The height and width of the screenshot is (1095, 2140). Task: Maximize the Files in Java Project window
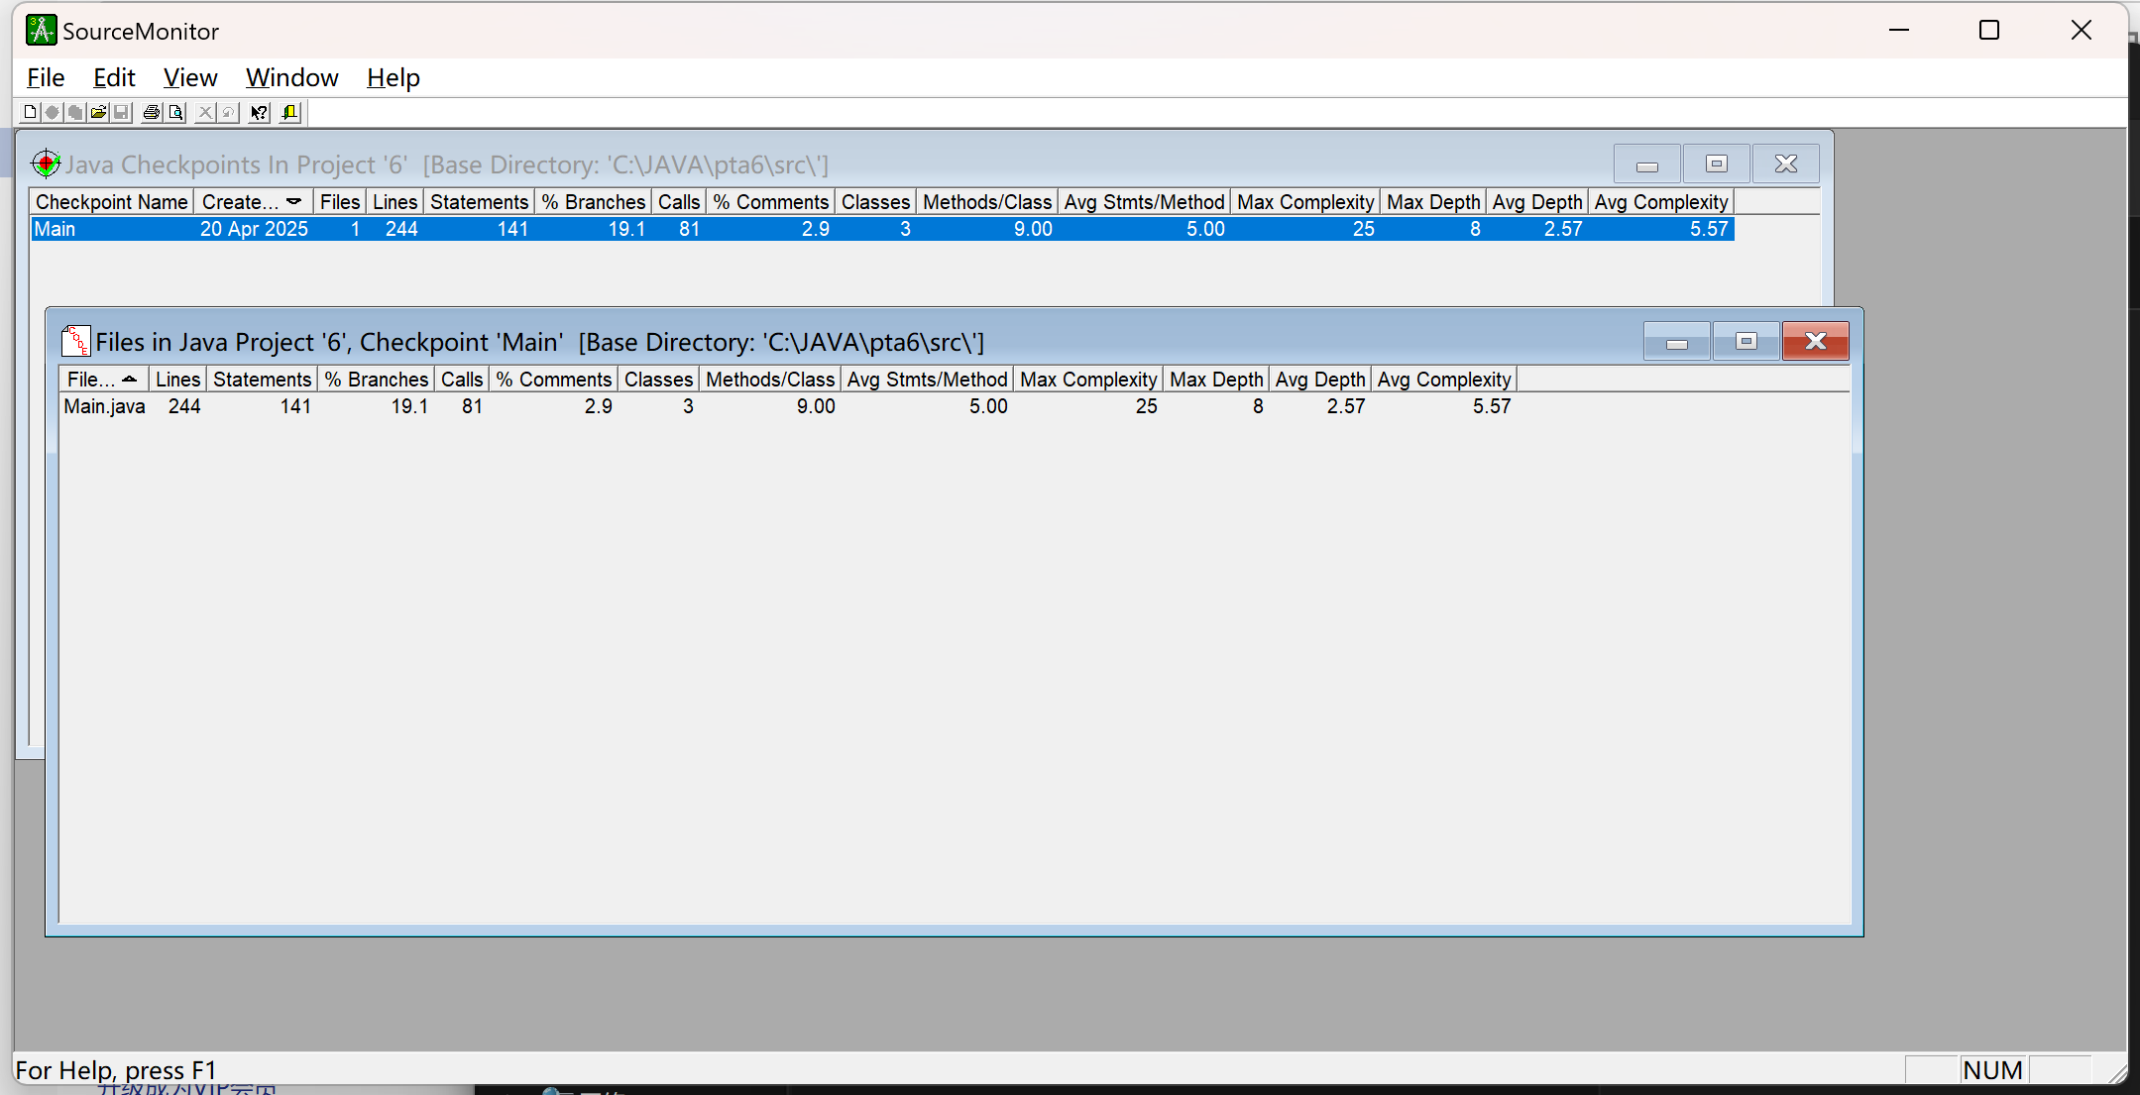[x=1746, y=341]
